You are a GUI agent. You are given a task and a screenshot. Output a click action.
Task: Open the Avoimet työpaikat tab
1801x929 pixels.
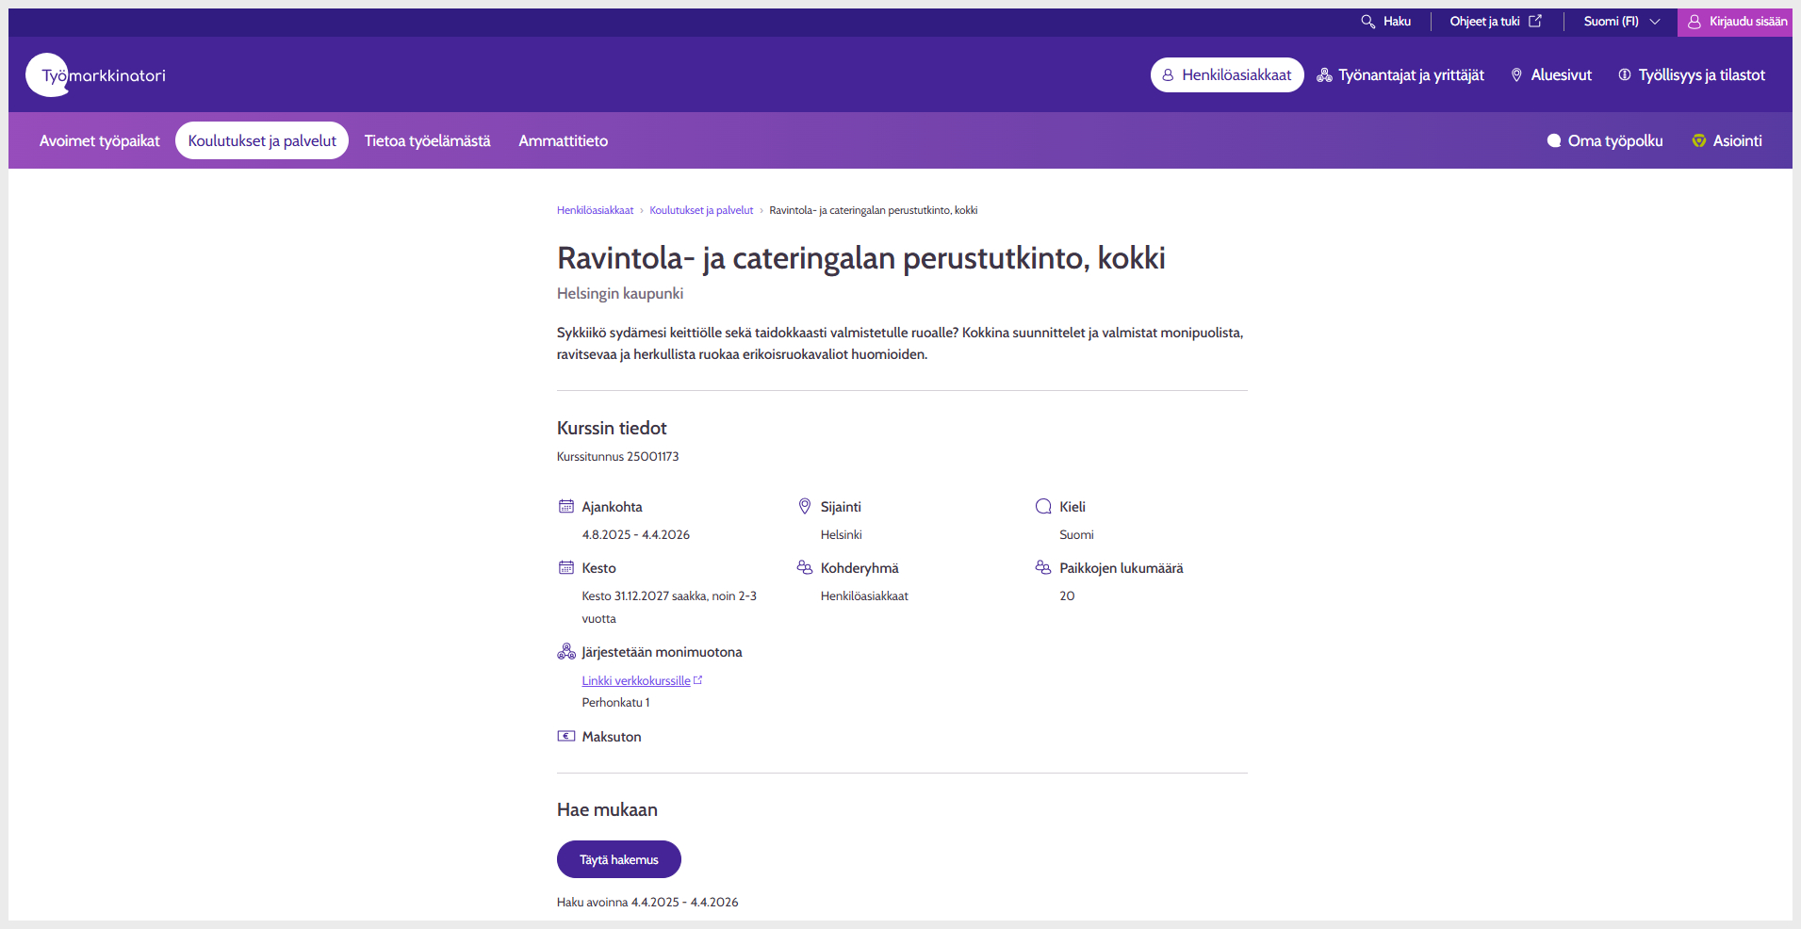[x=100, y=141]
